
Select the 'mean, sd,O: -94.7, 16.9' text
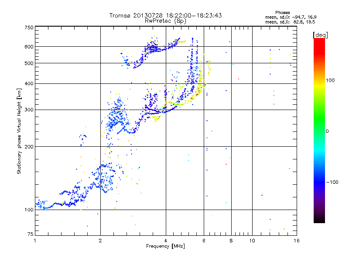(291, 17)
